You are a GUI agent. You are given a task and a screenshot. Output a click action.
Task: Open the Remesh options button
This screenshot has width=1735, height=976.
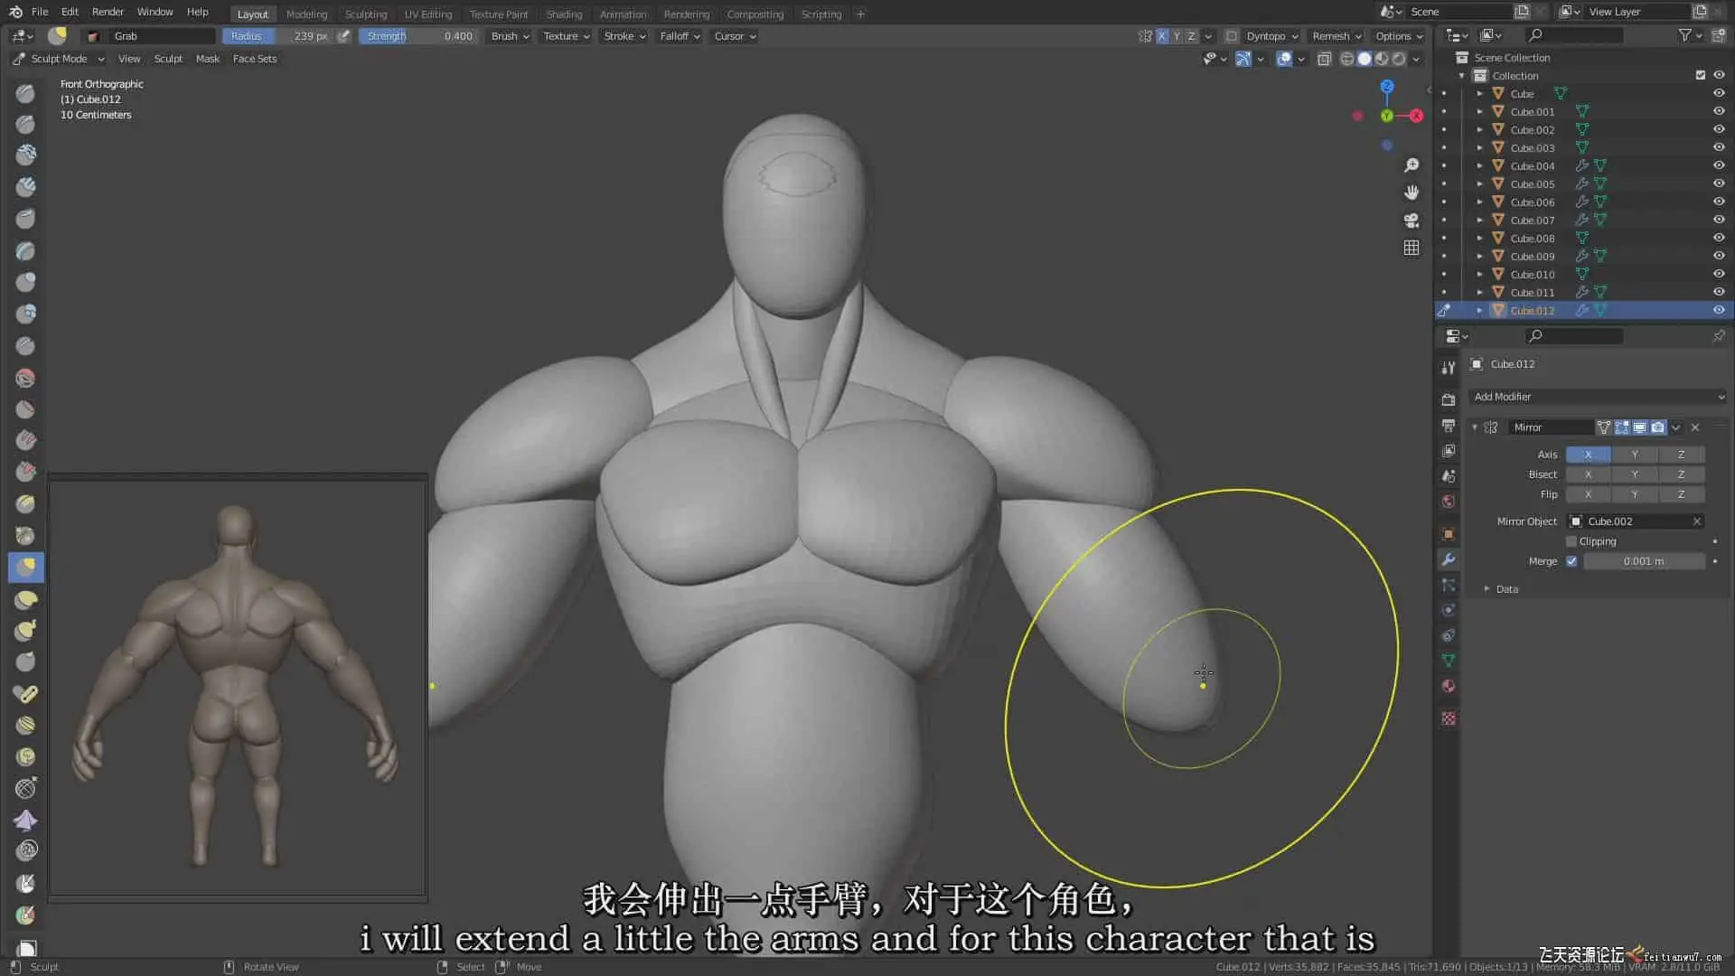(1336, 36)
